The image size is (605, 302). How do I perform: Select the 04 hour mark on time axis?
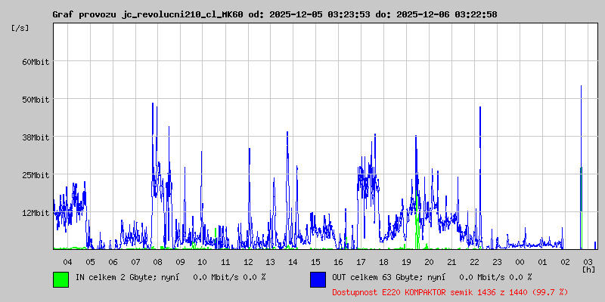tap(67, 261)
